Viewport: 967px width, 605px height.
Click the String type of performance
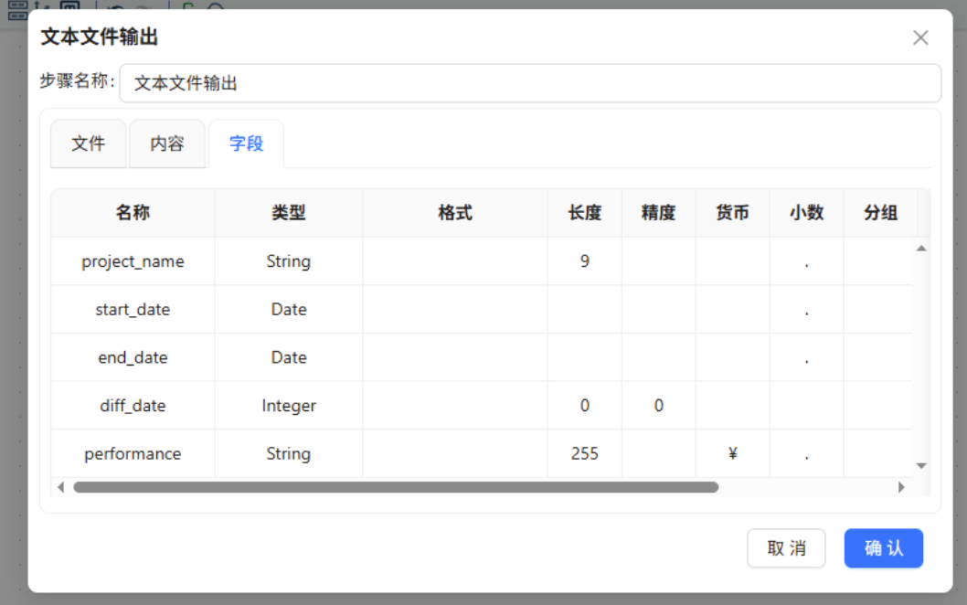pyautogui.click(x=289, y=453)
